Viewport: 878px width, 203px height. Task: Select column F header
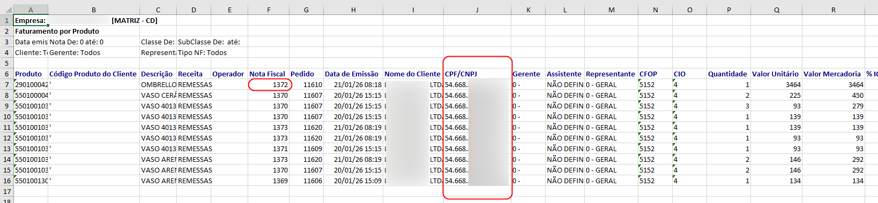269,10
